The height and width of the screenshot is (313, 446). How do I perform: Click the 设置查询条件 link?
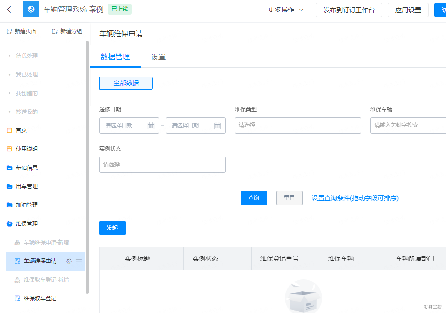pos(355,198)
